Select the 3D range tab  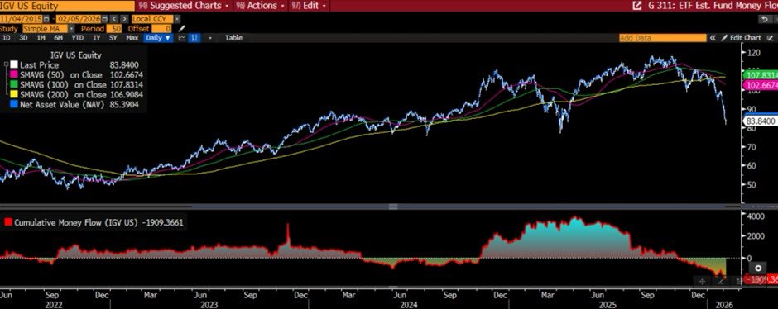coord(23,38)
